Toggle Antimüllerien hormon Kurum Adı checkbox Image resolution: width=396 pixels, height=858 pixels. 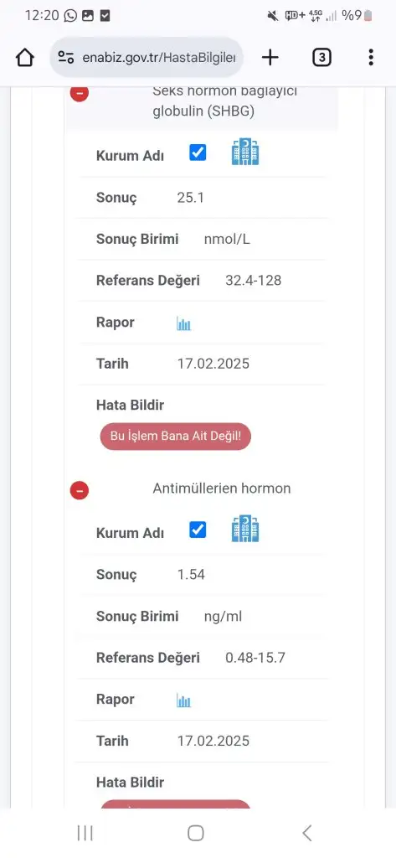pyautogui.click(x=198, y=530)
